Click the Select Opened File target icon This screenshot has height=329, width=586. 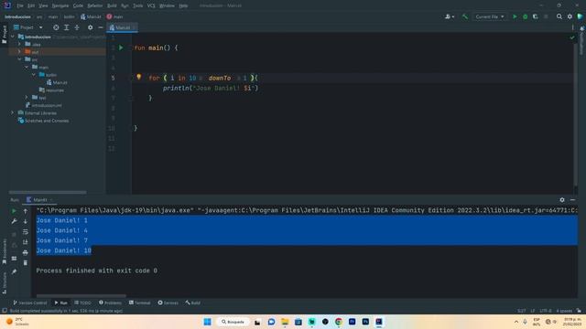(56, 27)
